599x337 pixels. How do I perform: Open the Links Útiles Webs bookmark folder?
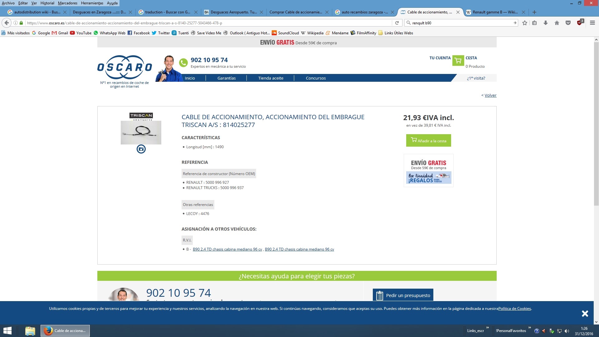[396, 33]
